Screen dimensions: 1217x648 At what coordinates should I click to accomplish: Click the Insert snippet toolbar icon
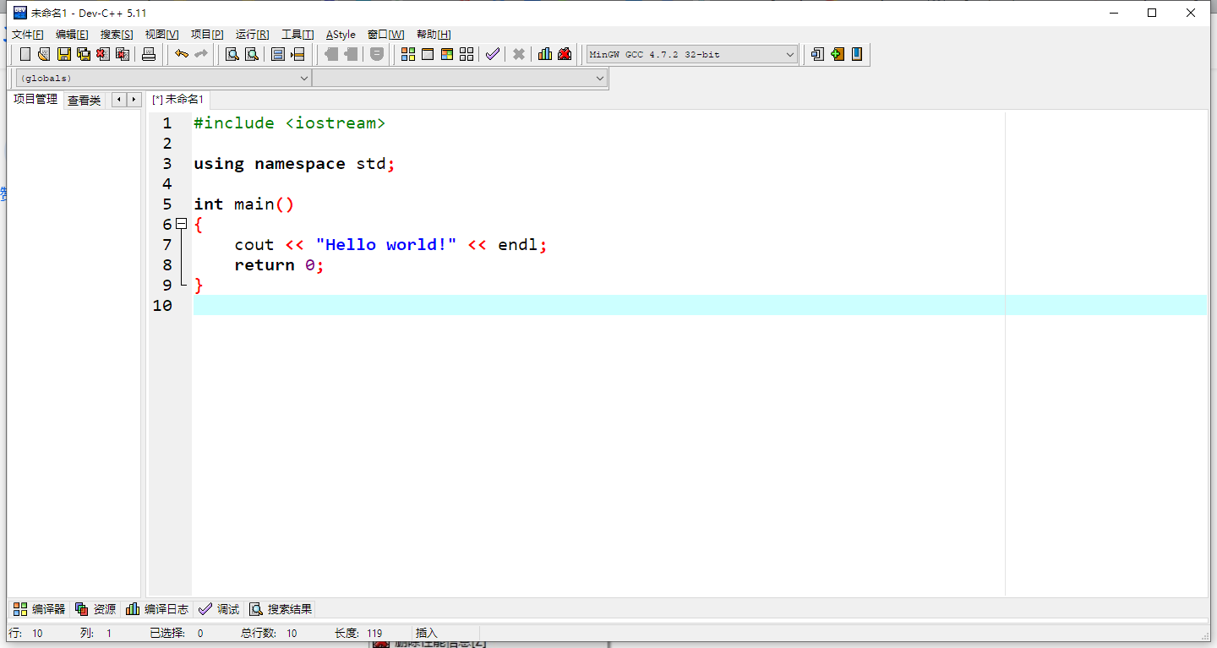[817, 54]
